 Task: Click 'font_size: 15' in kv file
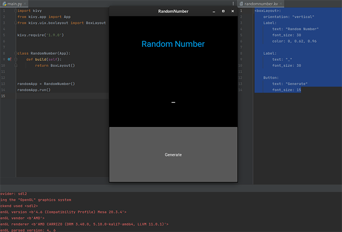coord(287,90)
